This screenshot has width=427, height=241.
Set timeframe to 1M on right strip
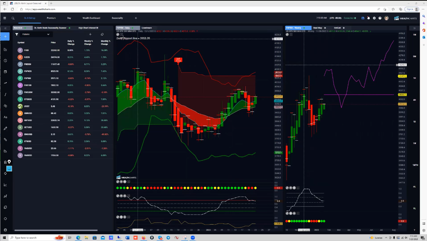(415, 35)
